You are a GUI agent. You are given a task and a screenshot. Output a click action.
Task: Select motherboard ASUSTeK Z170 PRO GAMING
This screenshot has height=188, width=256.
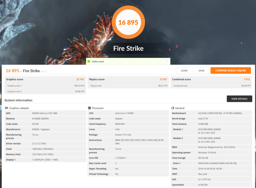point(220,113)
